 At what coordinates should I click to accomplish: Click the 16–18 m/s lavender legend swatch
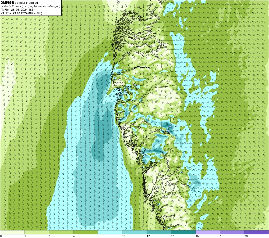point(208,232)
